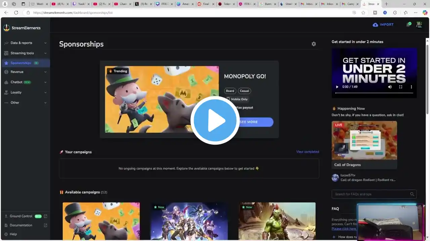Open the browser settings and more menu
This screenshot has height=241, width=430.
(x=416, y=12)
